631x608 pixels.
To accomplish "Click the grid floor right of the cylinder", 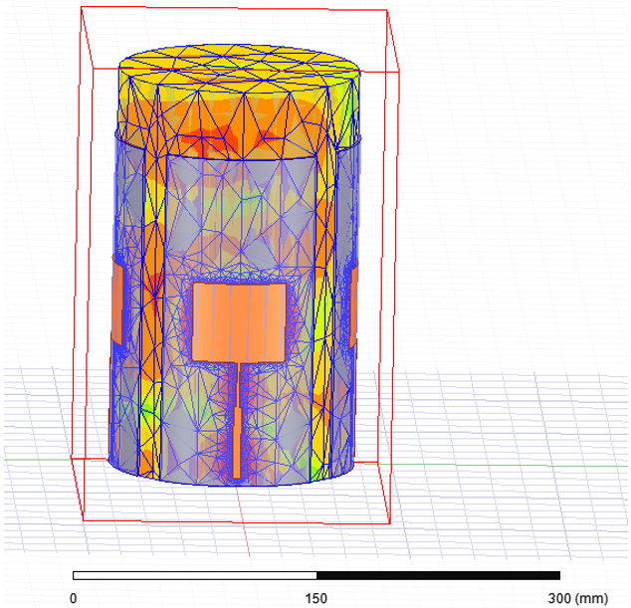I will (498, 418).
